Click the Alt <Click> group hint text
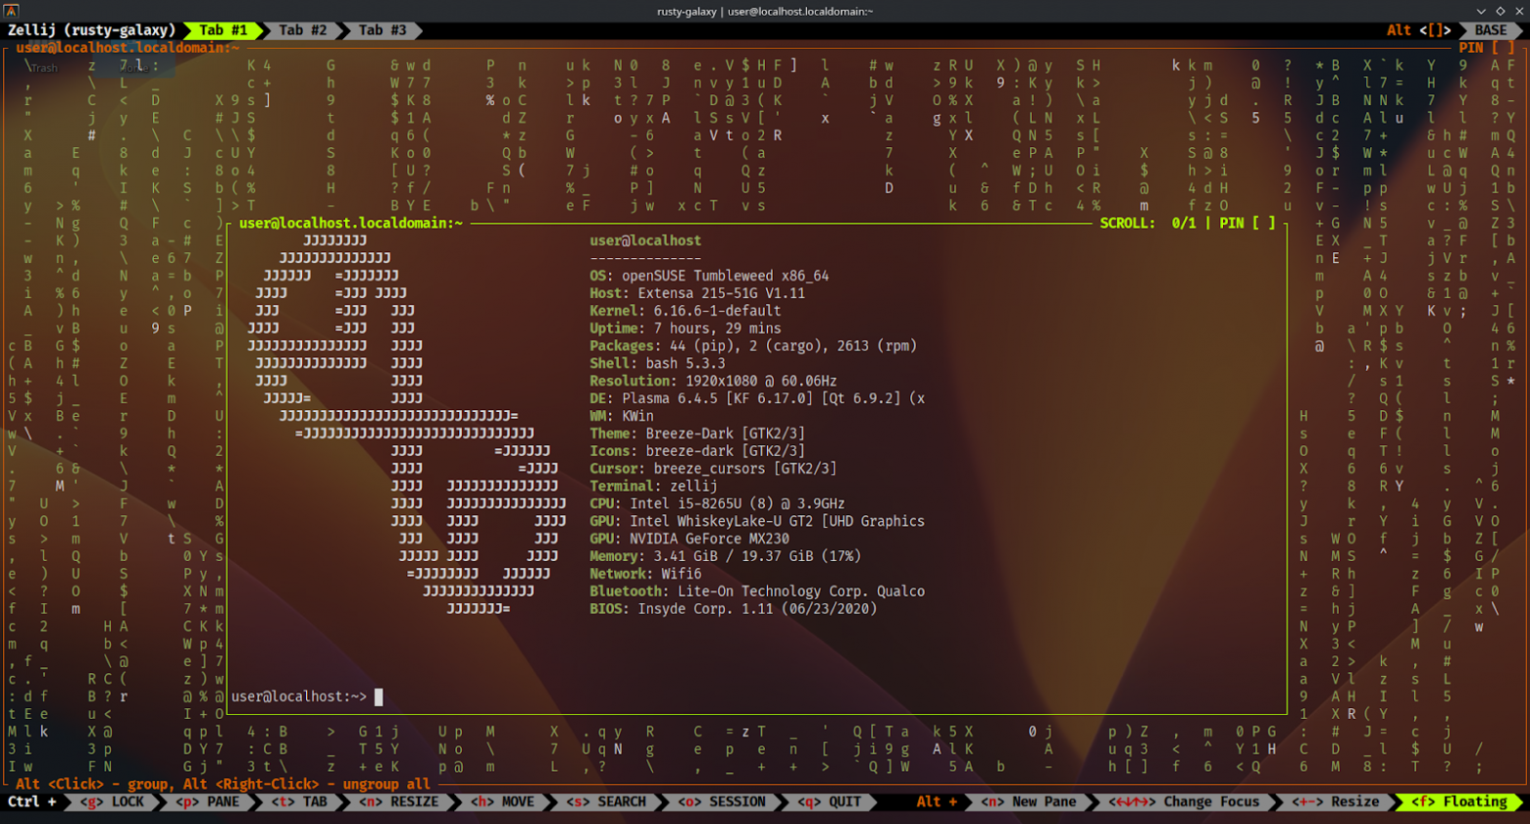Viewport: 1530px width, 824px height. (x=224, y=785)
